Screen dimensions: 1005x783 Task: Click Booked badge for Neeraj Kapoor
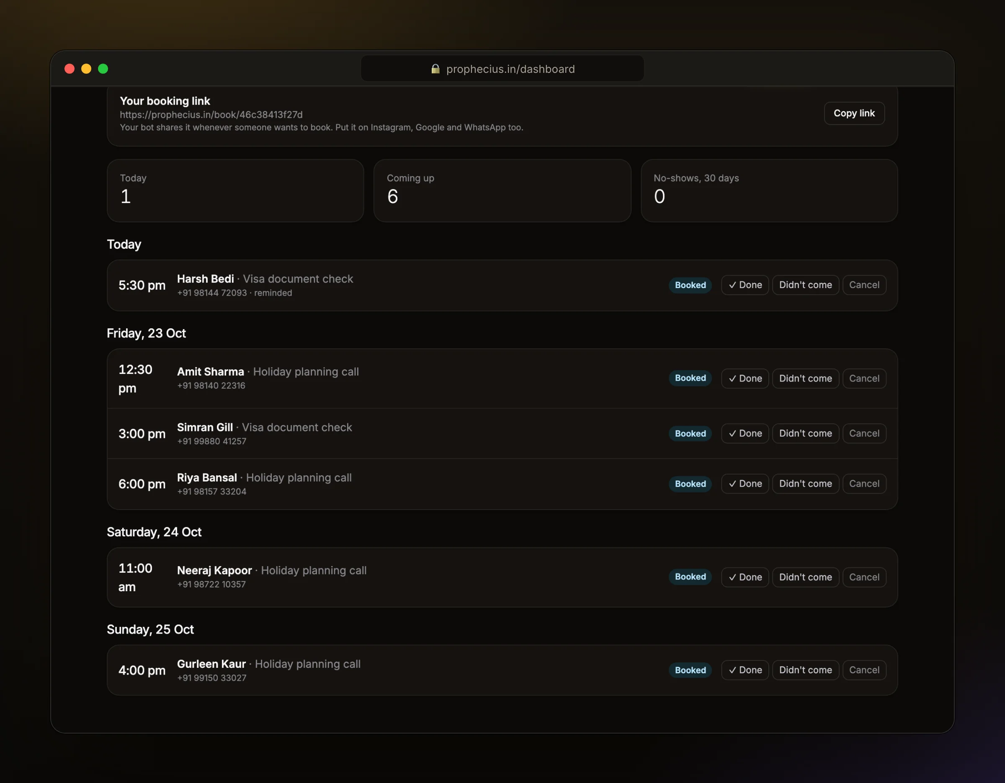pos(690,577)
